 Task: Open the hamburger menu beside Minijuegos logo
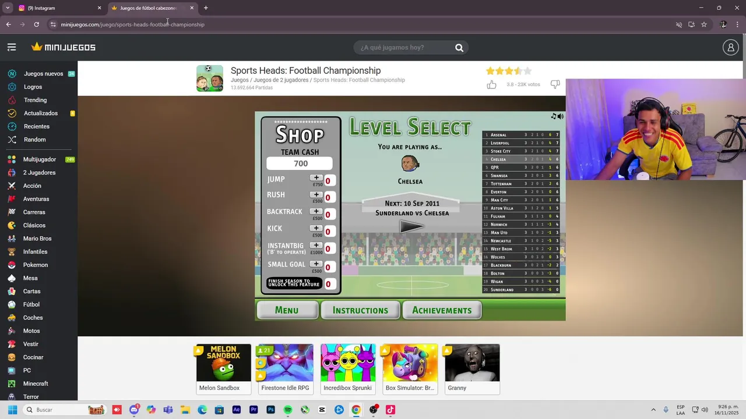coord(12,47)
